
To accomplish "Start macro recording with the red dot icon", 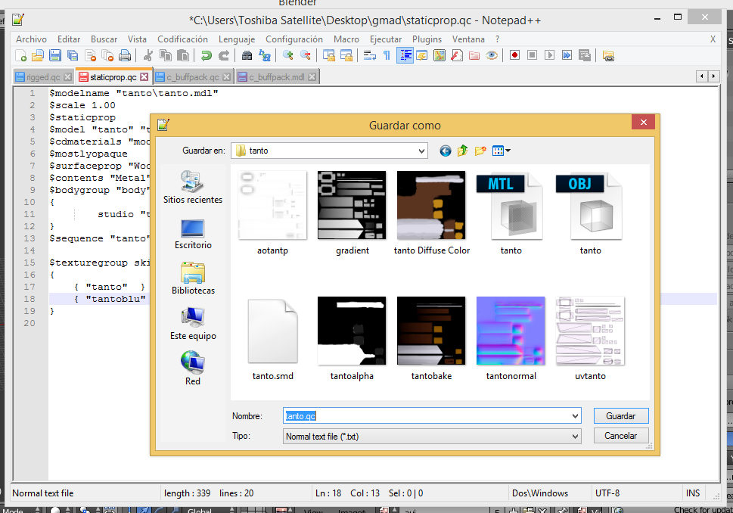I will [x=514, y=55].
